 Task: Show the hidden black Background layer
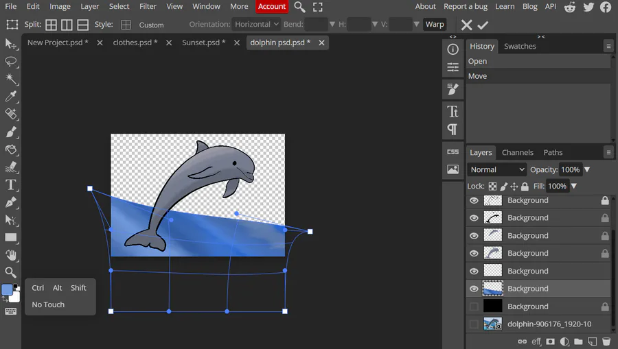(x=474, y=306)
